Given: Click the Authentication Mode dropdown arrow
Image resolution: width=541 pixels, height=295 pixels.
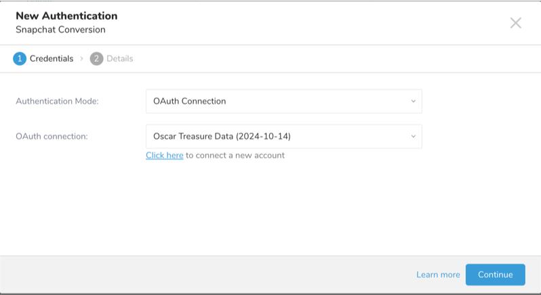Looking at the screenshot, I should (x=413, y=101).
